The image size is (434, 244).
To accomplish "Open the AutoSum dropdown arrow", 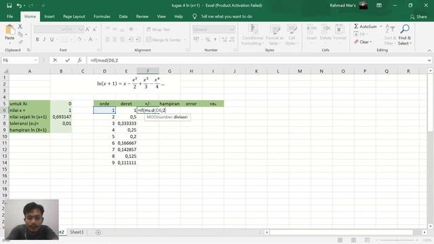I will (x=381, y=26).
